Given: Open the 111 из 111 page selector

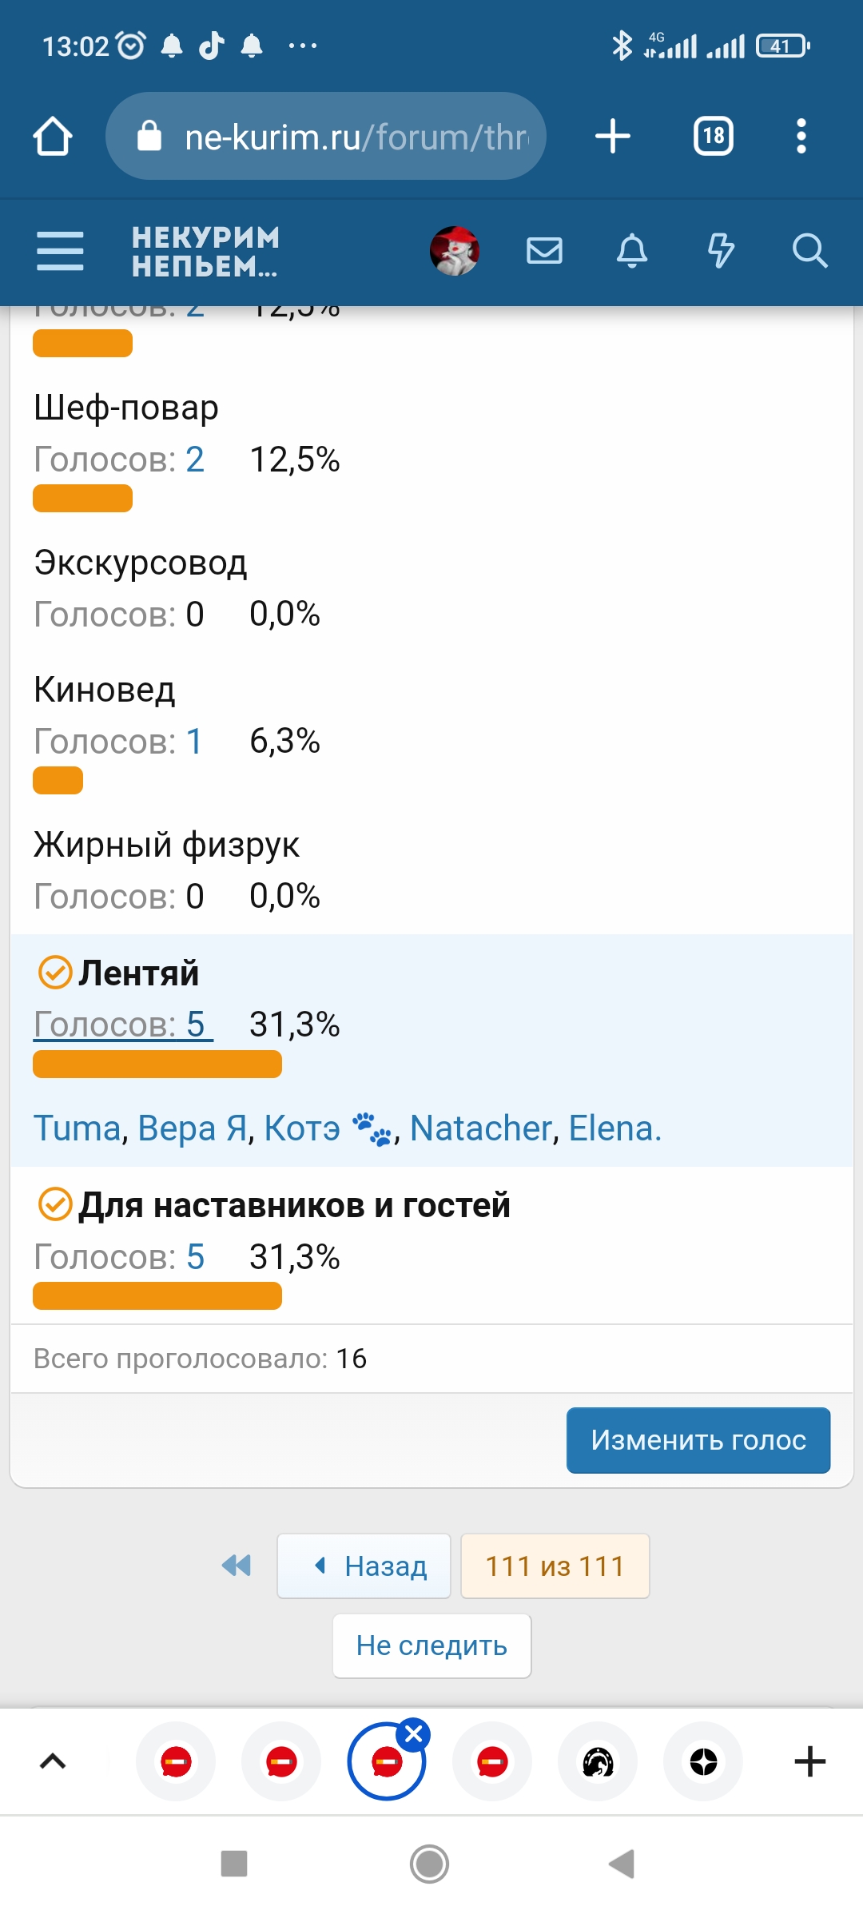Looking at the screenshot, I should (555, 1566).
